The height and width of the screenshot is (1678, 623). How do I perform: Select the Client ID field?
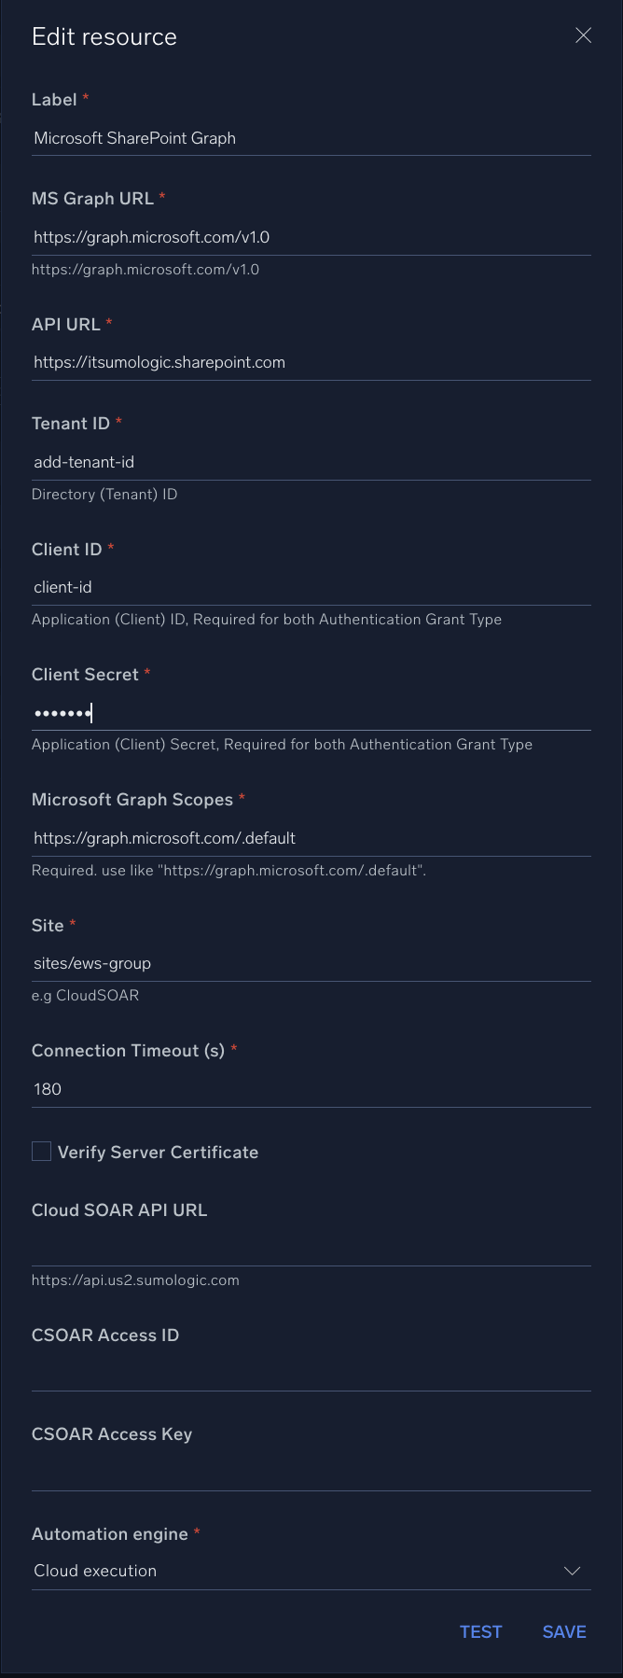pyautogui.click(x=311, y=587)
